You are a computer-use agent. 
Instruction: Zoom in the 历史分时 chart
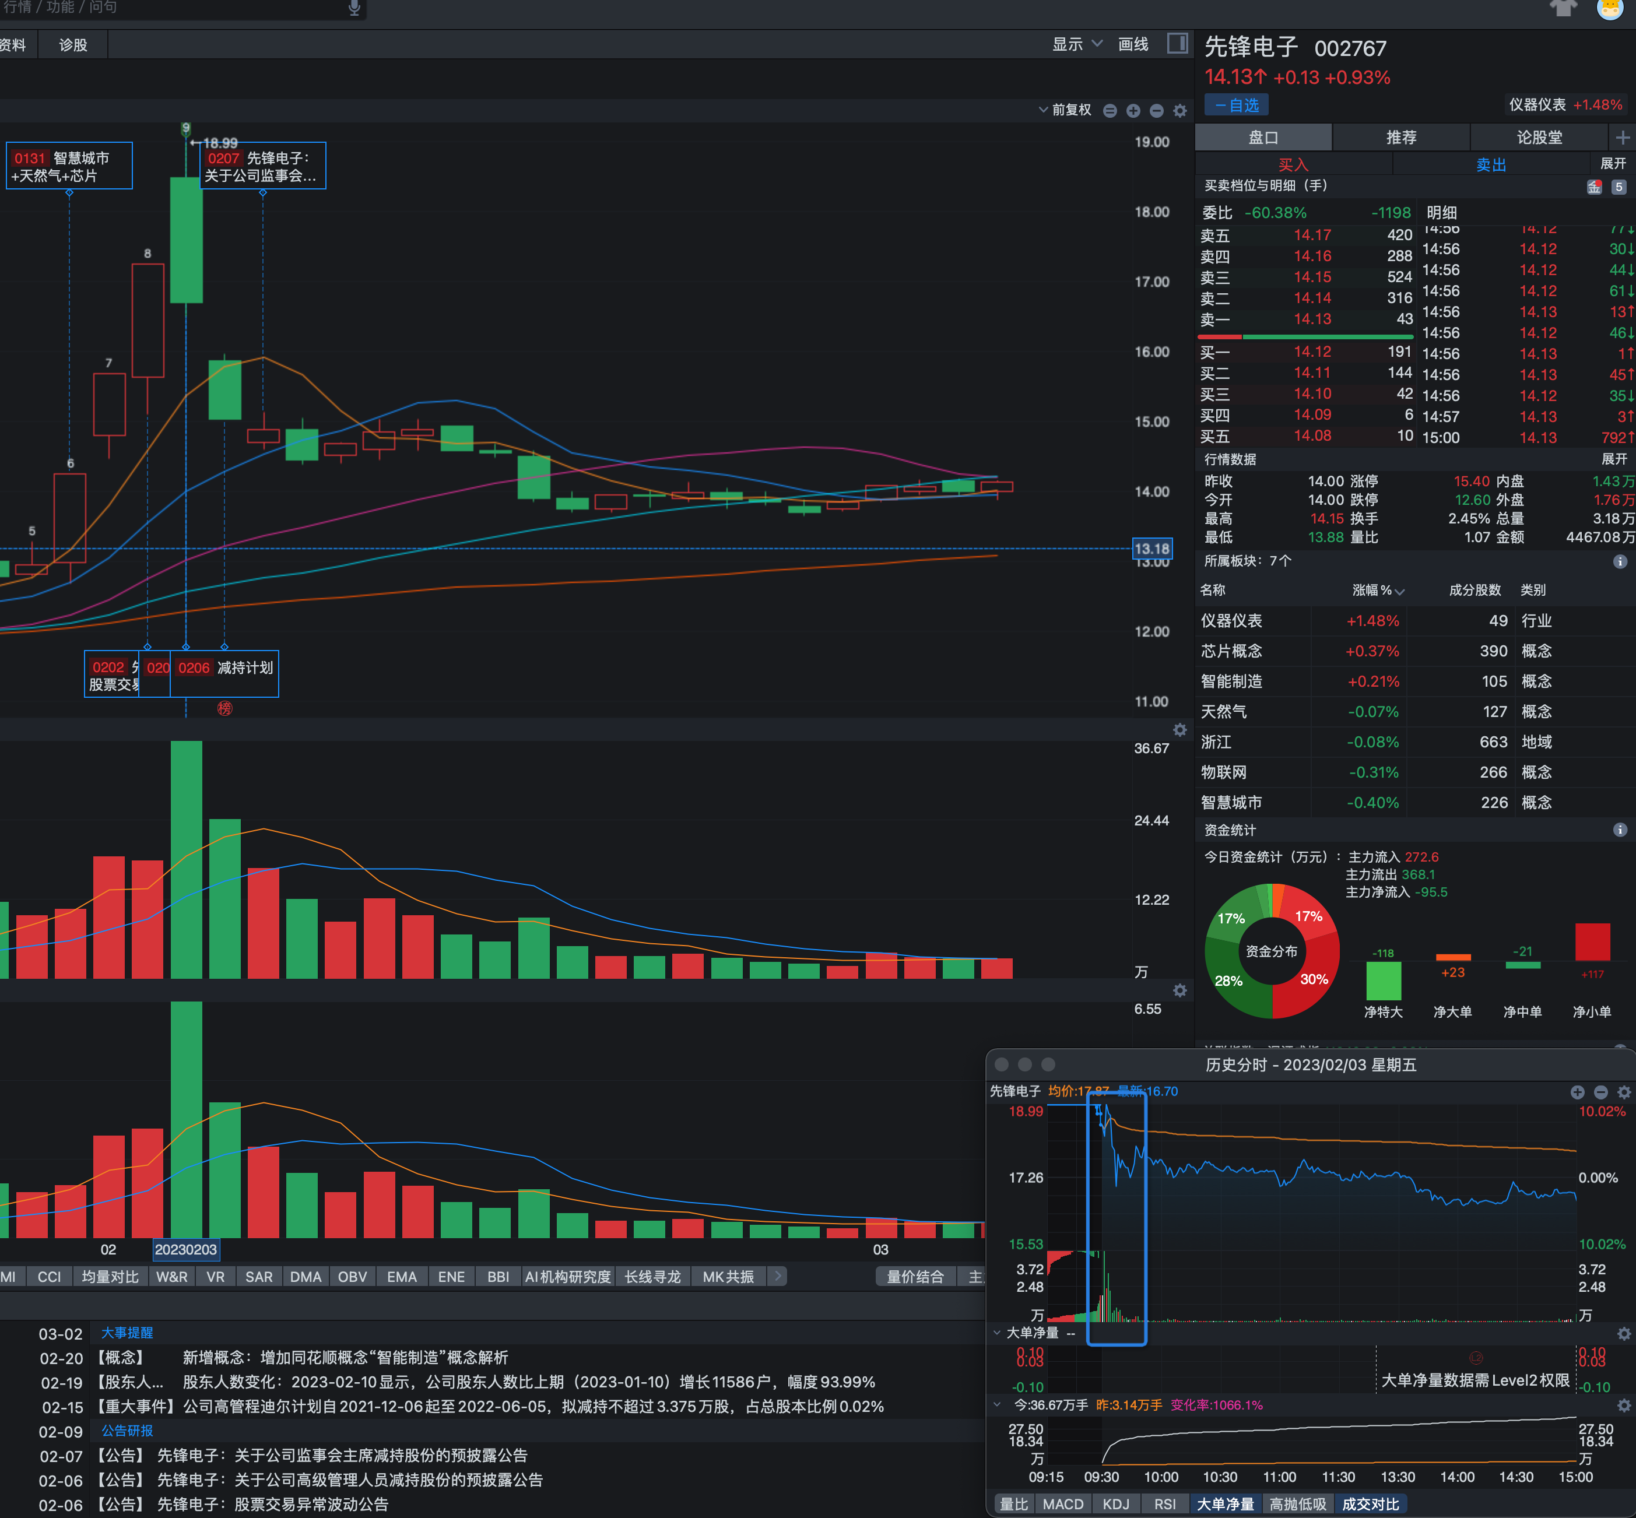point(1577,1092)
